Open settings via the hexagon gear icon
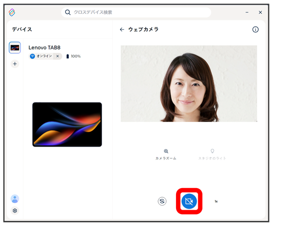Viewport: 308px width, 226px height. coord(15,211)
